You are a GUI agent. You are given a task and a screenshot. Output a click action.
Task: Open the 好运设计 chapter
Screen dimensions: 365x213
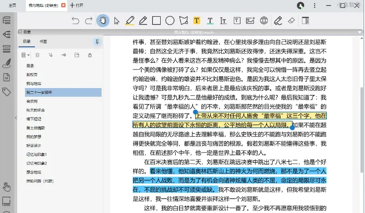point(34,145)
